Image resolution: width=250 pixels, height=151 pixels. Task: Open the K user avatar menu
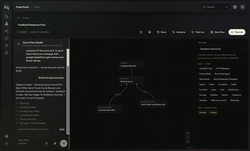(x=242, y=7)
